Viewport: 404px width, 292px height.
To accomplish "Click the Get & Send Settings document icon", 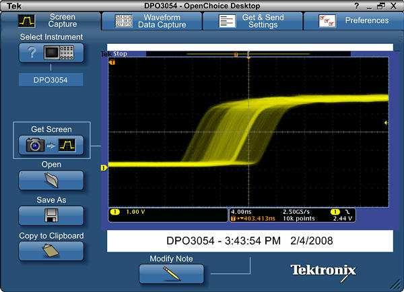I will coord(228,21).
